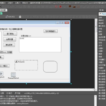
Task: Open the 工具(T) menu
Action: 18,3
